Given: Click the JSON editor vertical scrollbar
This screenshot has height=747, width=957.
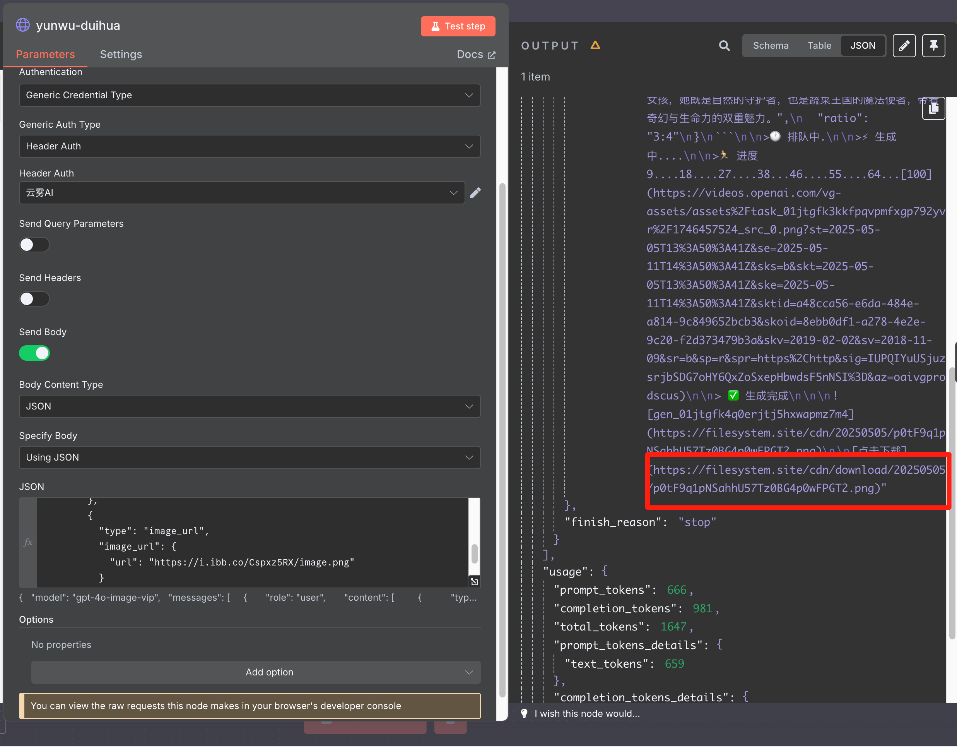Looking at the screenshot, I should click(x=474, y=554).
